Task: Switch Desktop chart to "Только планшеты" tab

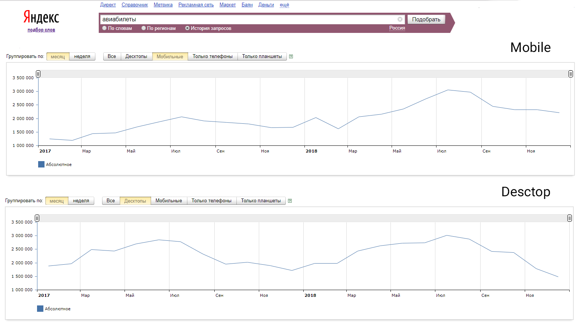Action: pyautogui.click(x=261, y=201)
